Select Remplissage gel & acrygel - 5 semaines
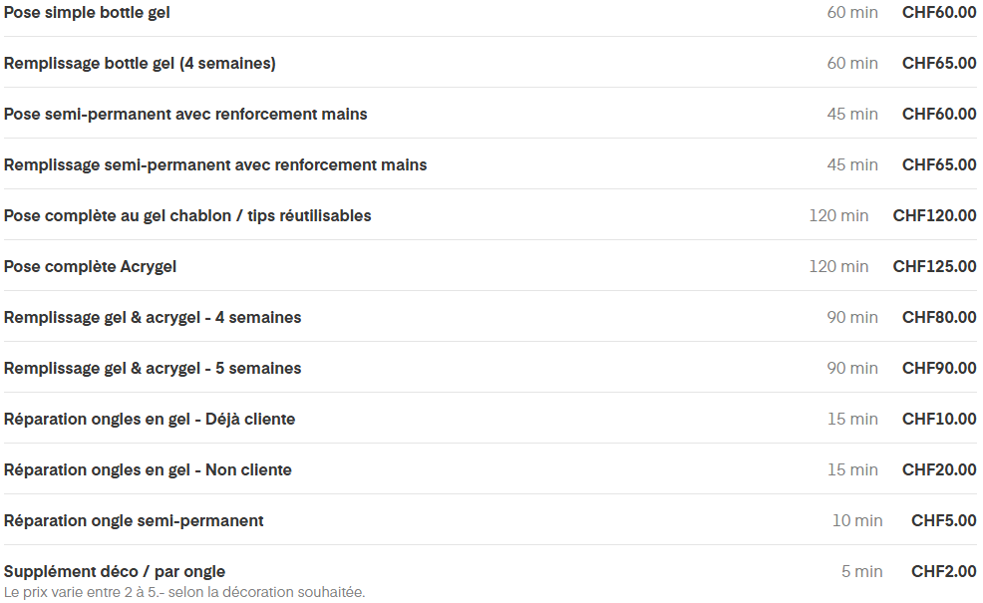Screen dimensions: 983x603 153,369
